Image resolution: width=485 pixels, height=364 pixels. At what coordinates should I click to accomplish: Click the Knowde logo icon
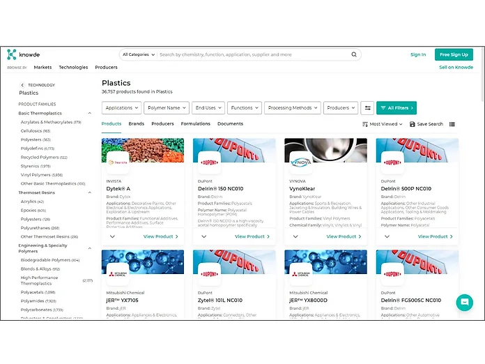(x=11, y=54)
